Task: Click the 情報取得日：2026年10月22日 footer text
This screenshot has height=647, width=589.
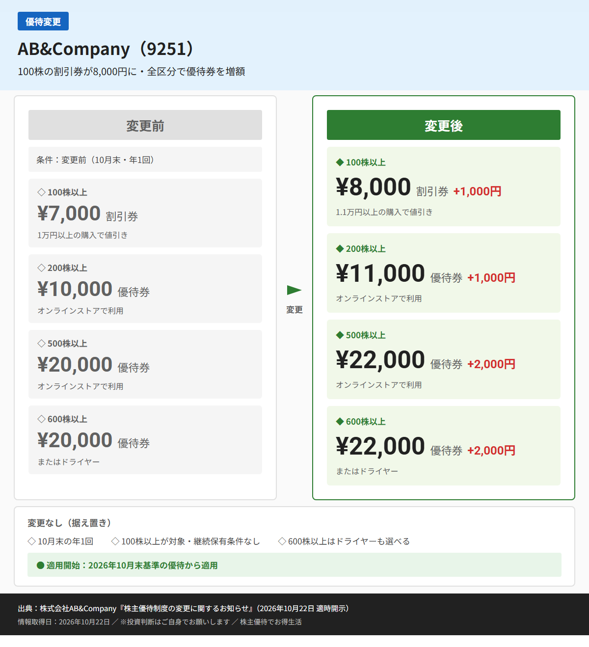Action: [64, 622]
